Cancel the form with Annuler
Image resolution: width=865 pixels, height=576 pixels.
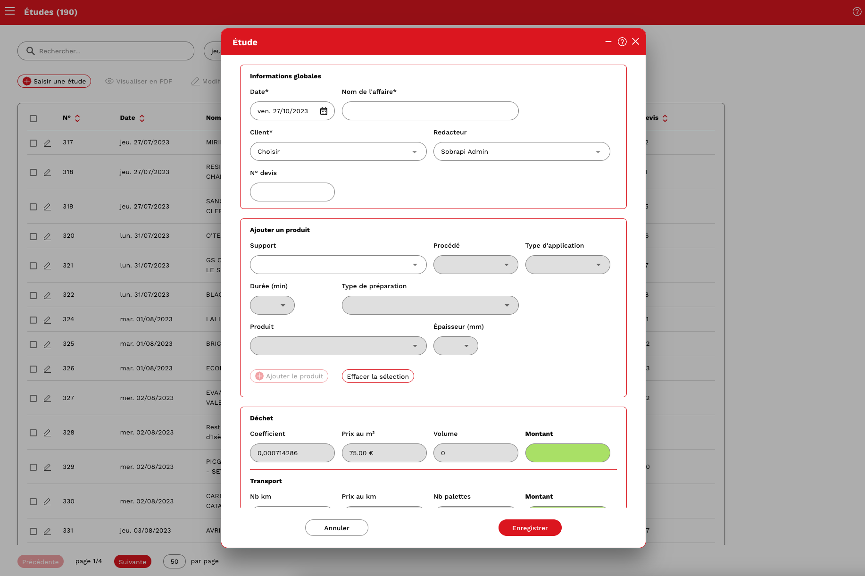[337, 528]
